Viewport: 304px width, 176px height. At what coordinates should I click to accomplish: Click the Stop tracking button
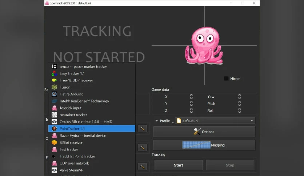pos(230,165)
